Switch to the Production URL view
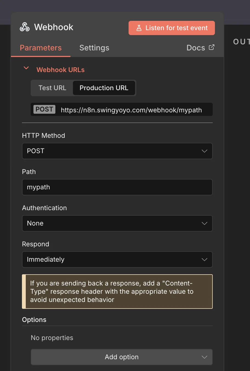Viewport: 250px width, 371px height. (104, 88)
